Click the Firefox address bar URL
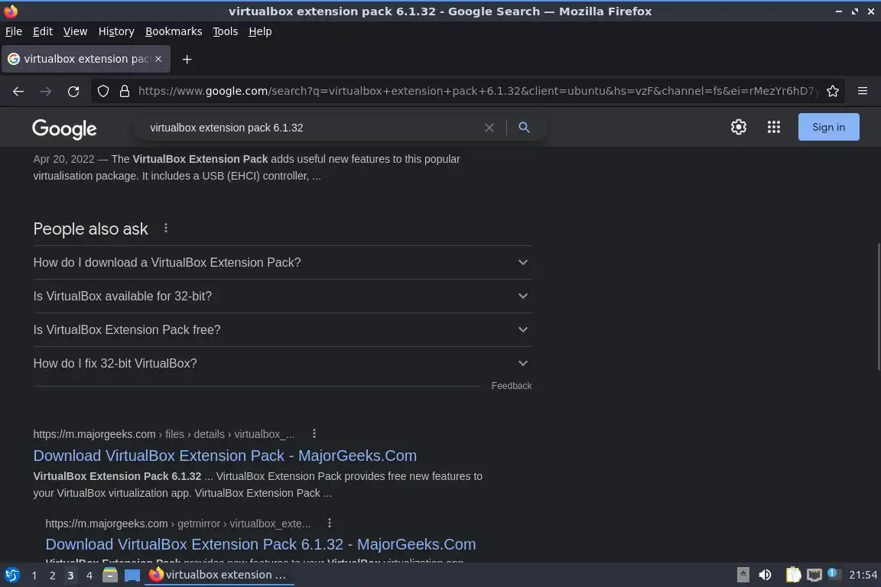 (x=477, y=91)
